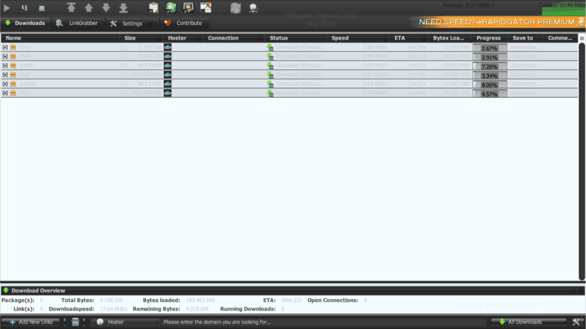Switch to the Downloads tab
This screenshot has height=329, width=586.
25,23
